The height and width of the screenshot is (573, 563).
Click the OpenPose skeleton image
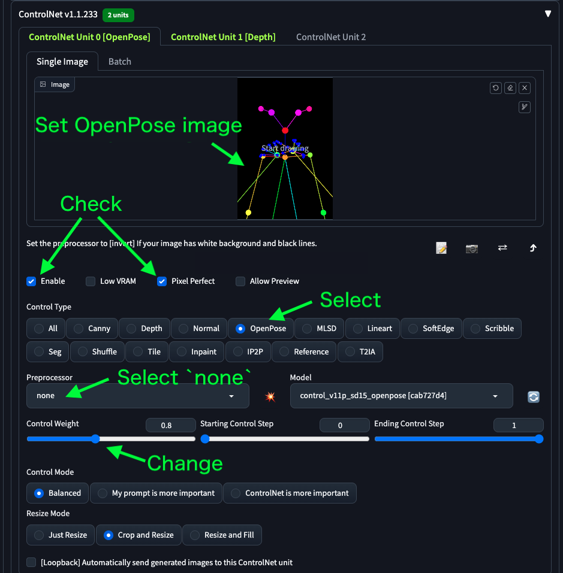click(x=285, y=148)
